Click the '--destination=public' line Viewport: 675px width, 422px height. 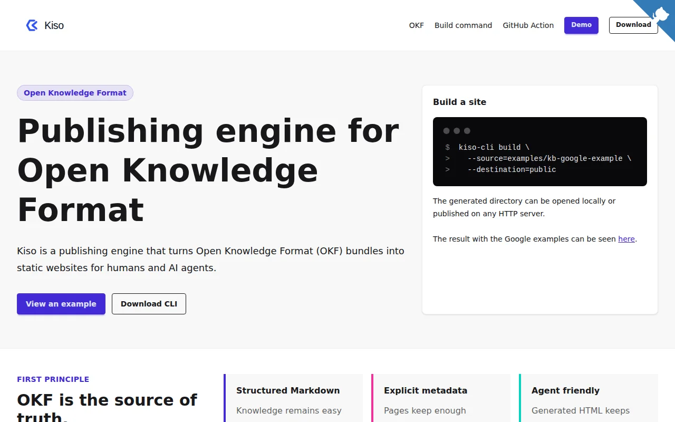point(512,169)
